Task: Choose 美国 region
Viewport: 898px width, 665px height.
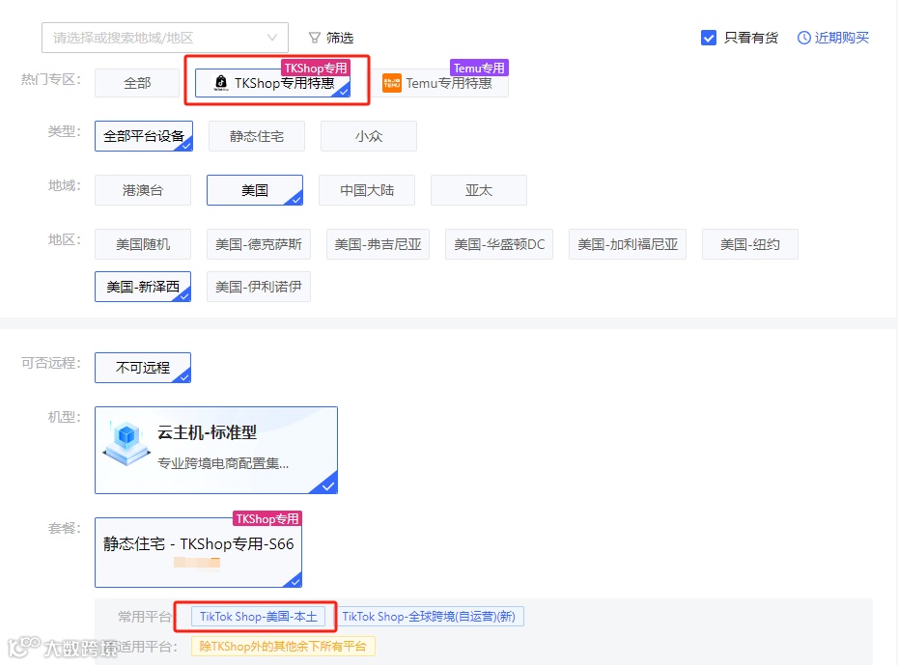Action: pyautogui.click(x=255, y=190)
